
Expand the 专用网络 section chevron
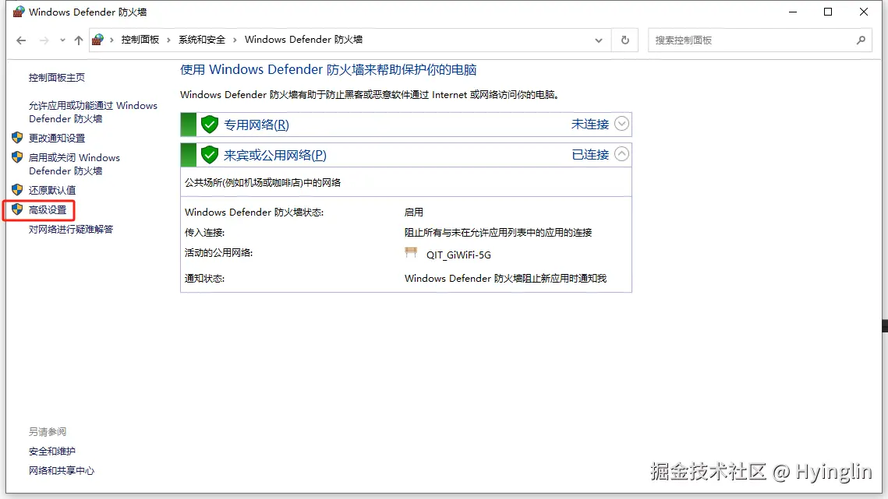(621, 124)
